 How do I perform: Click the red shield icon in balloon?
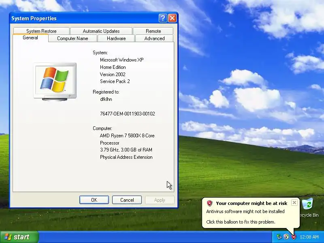209,203
